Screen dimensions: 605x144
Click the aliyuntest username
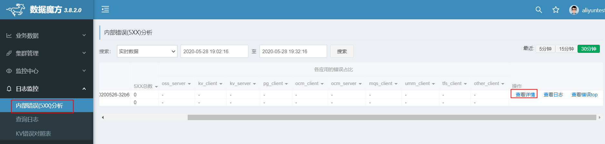pyautogui.click(x=593, y=10)
